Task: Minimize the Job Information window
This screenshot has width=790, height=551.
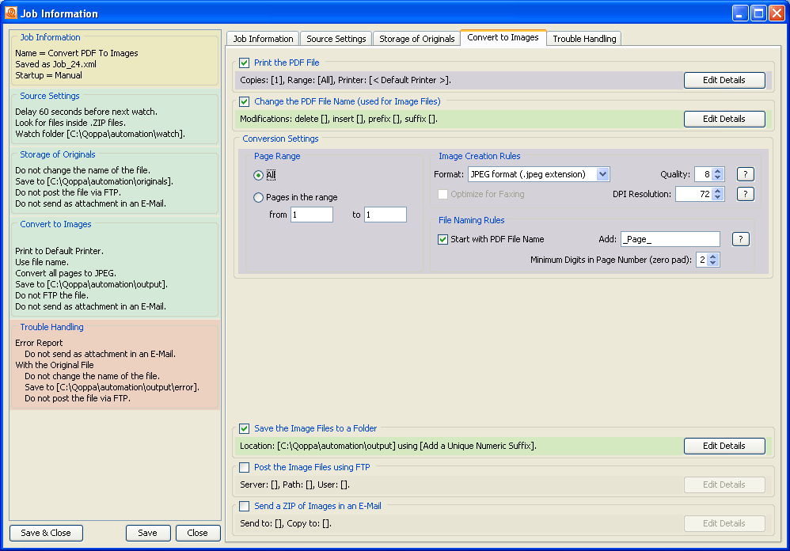Action: [739, 13]
